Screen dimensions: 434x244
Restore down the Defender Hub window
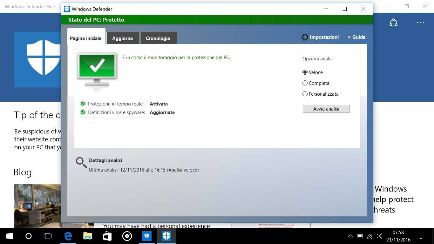pyautogui.click(x=407, y=6)
